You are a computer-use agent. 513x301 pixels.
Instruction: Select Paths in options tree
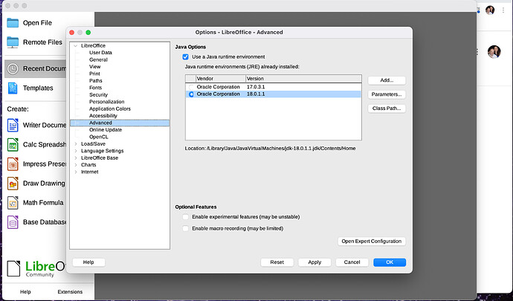click(x=95, y=81)
